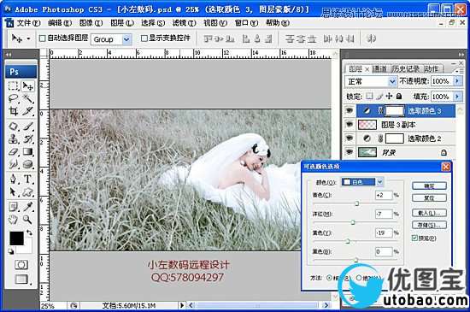Hide the 选取颜色 3 layer

point(350,111)
